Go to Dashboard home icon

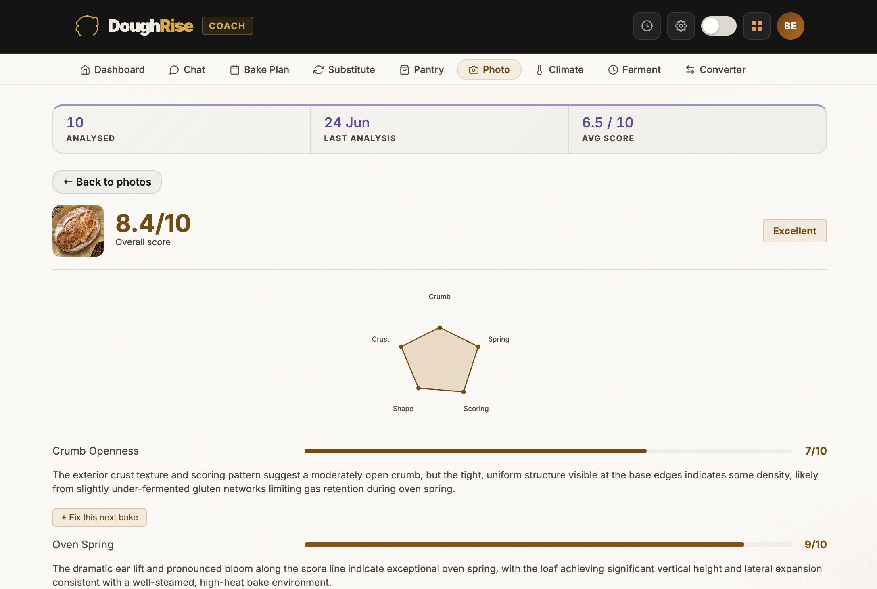click(85, 70)
